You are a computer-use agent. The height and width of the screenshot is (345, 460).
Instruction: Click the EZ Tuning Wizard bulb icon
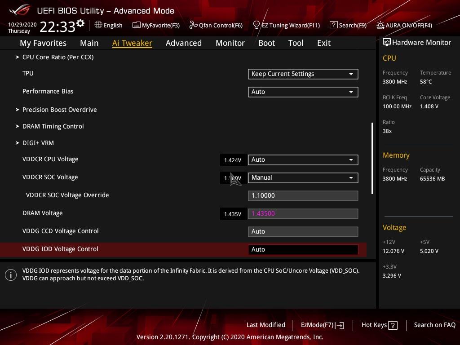point(256,25)
